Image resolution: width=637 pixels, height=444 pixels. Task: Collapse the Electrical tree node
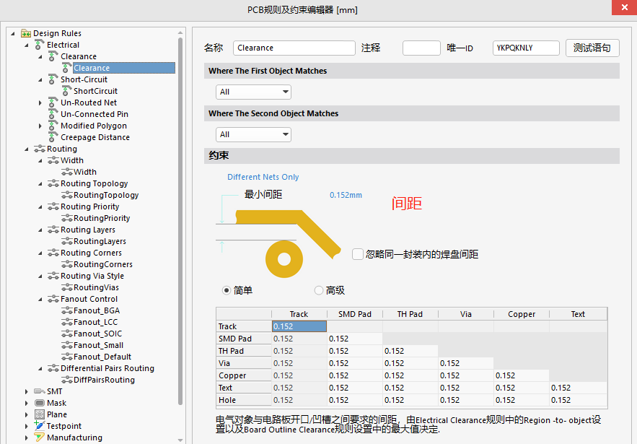click(x=27, y=45)
